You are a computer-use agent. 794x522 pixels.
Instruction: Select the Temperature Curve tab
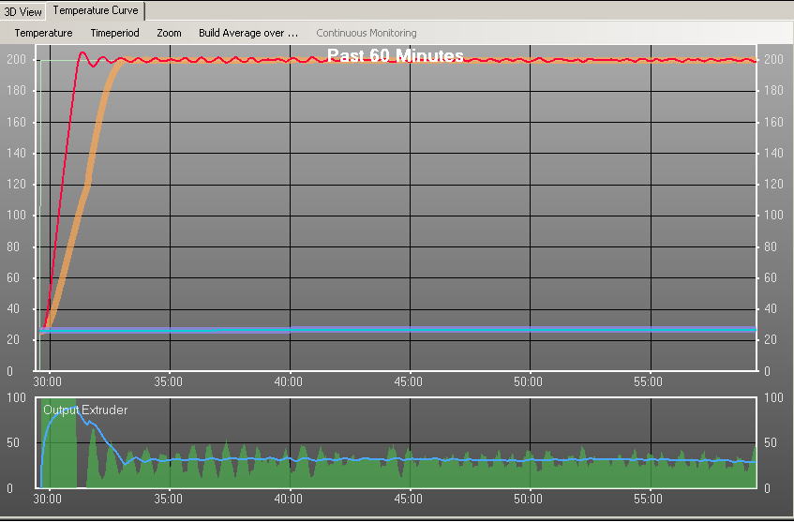coord(96,10)
